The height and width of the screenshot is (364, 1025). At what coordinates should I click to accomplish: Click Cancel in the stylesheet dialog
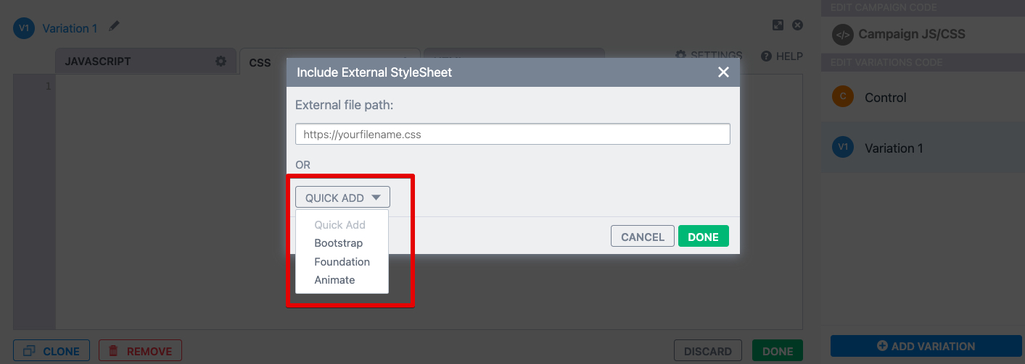pos(642,237)
